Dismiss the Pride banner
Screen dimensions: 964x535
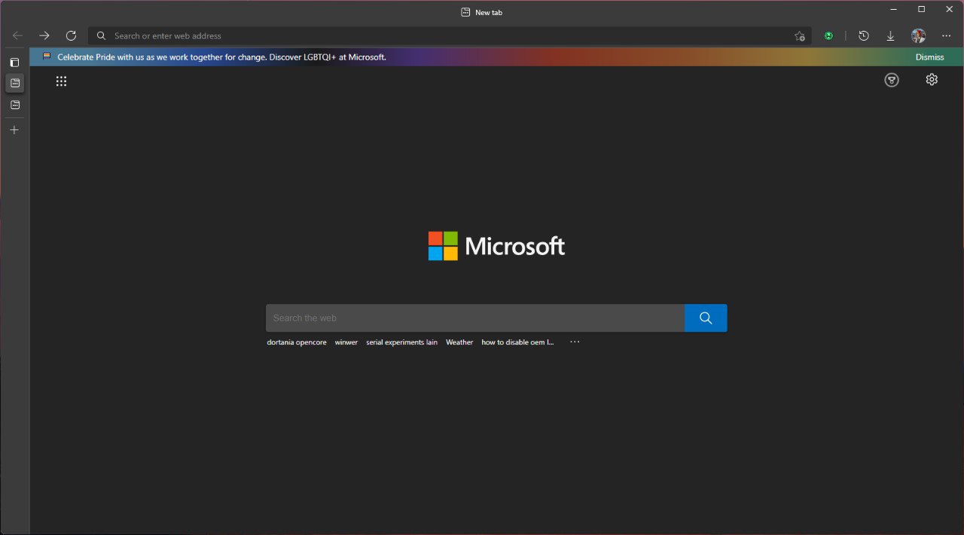[929, 57]
